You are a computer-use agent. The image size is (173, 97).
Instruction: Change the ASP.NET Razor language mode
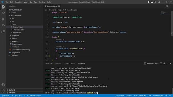point(158,96)
